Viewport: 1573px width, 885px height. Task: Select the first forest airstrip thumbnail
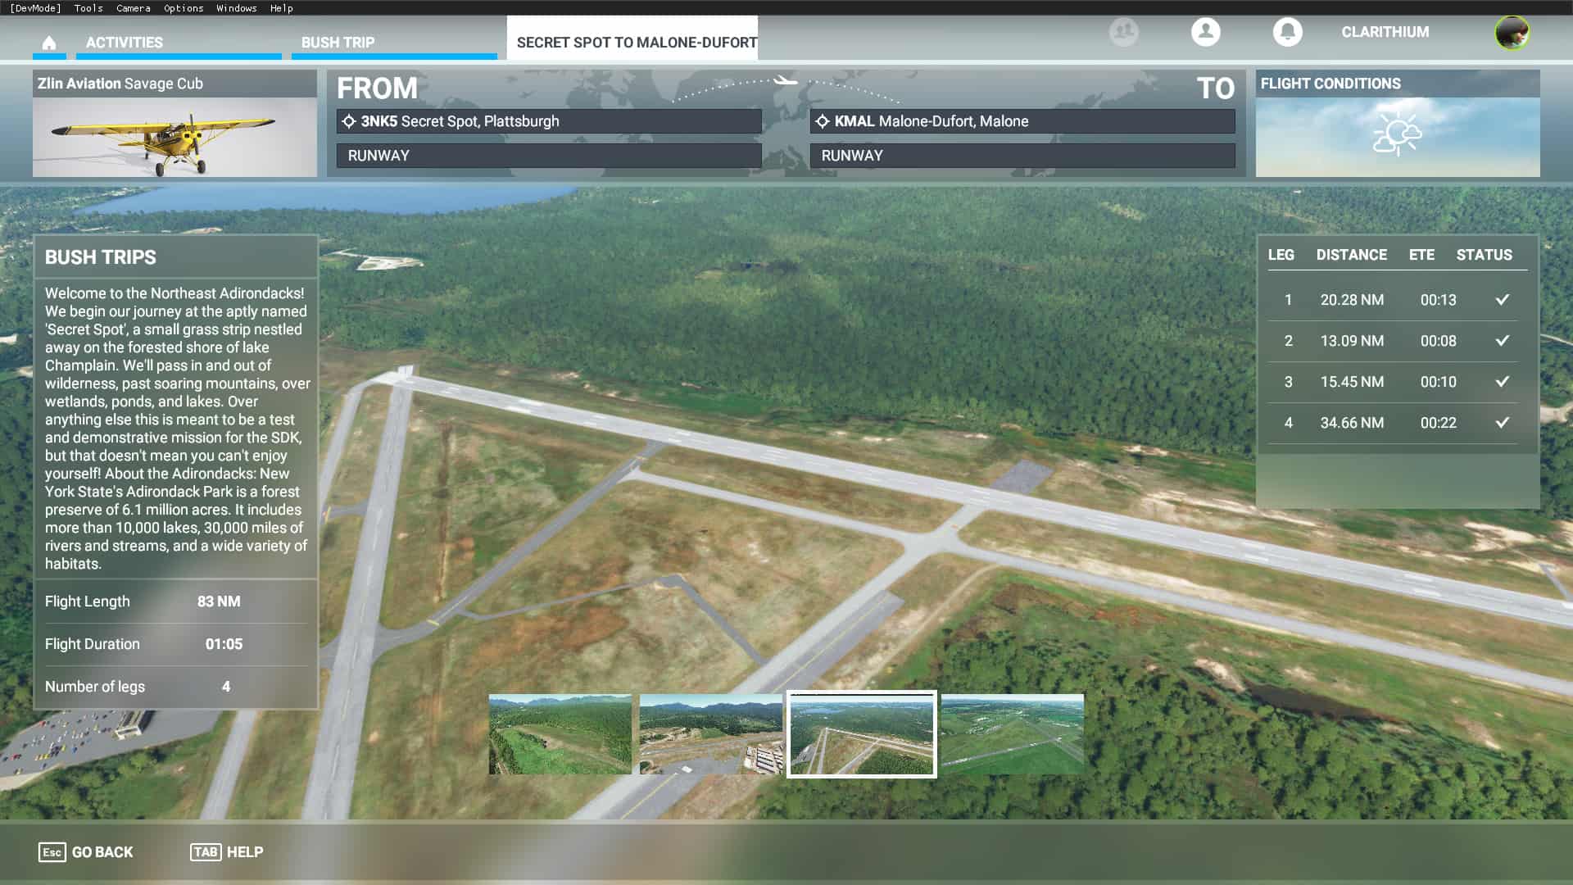(x=560, y=734)
